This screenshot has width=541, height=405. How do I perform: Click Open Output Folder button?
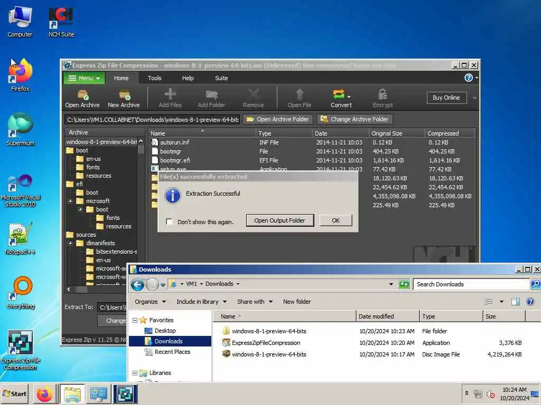click(280, 220)
